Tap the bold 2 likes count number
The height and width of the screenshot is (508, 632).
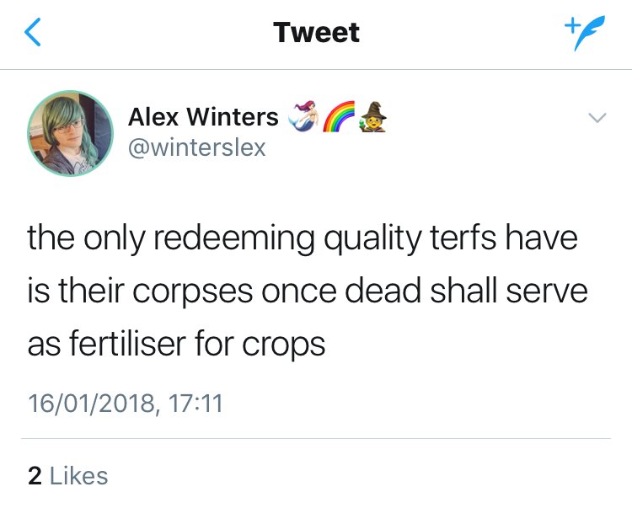[x=35, y=476]
